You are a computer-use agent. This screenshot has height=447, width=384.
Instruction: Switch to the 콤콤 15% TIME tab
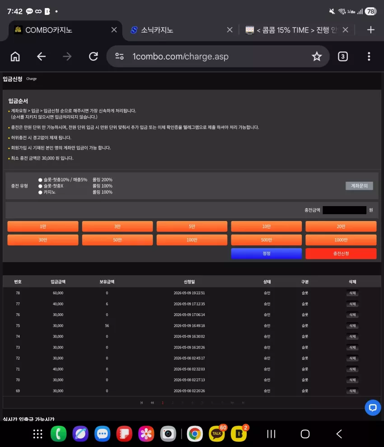(296, 30)
